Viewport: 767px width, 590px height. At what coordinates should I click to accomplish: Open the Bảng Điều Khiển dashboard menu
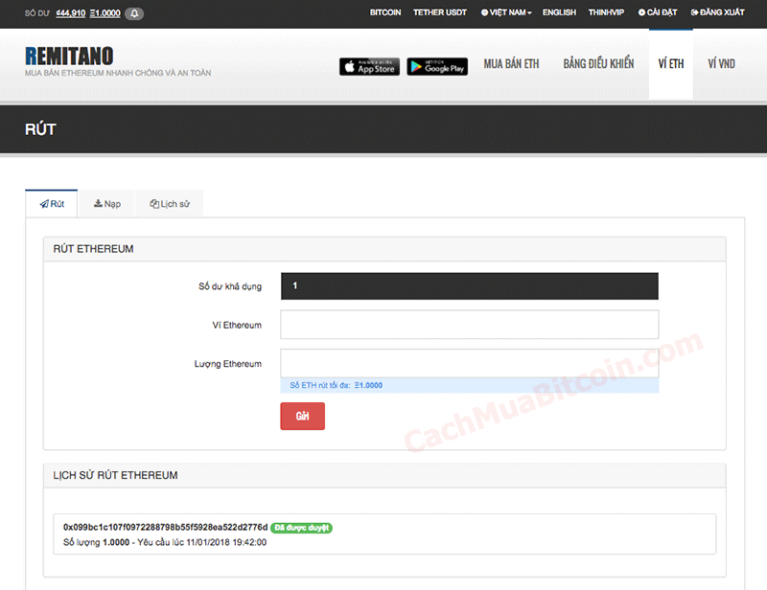click(x=598, y=64)
